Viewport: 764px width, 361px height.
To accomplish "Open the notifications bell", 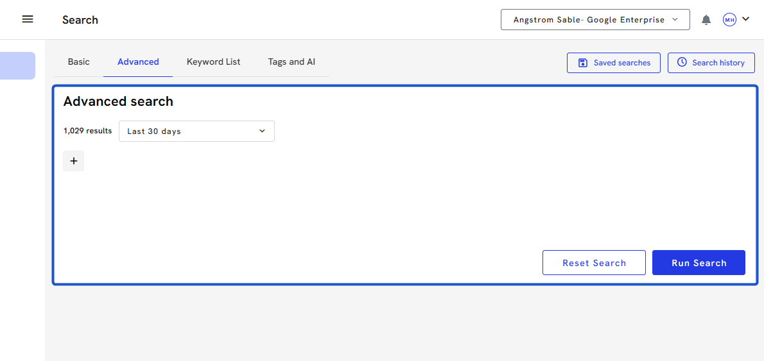I will (x=706, y=20).
